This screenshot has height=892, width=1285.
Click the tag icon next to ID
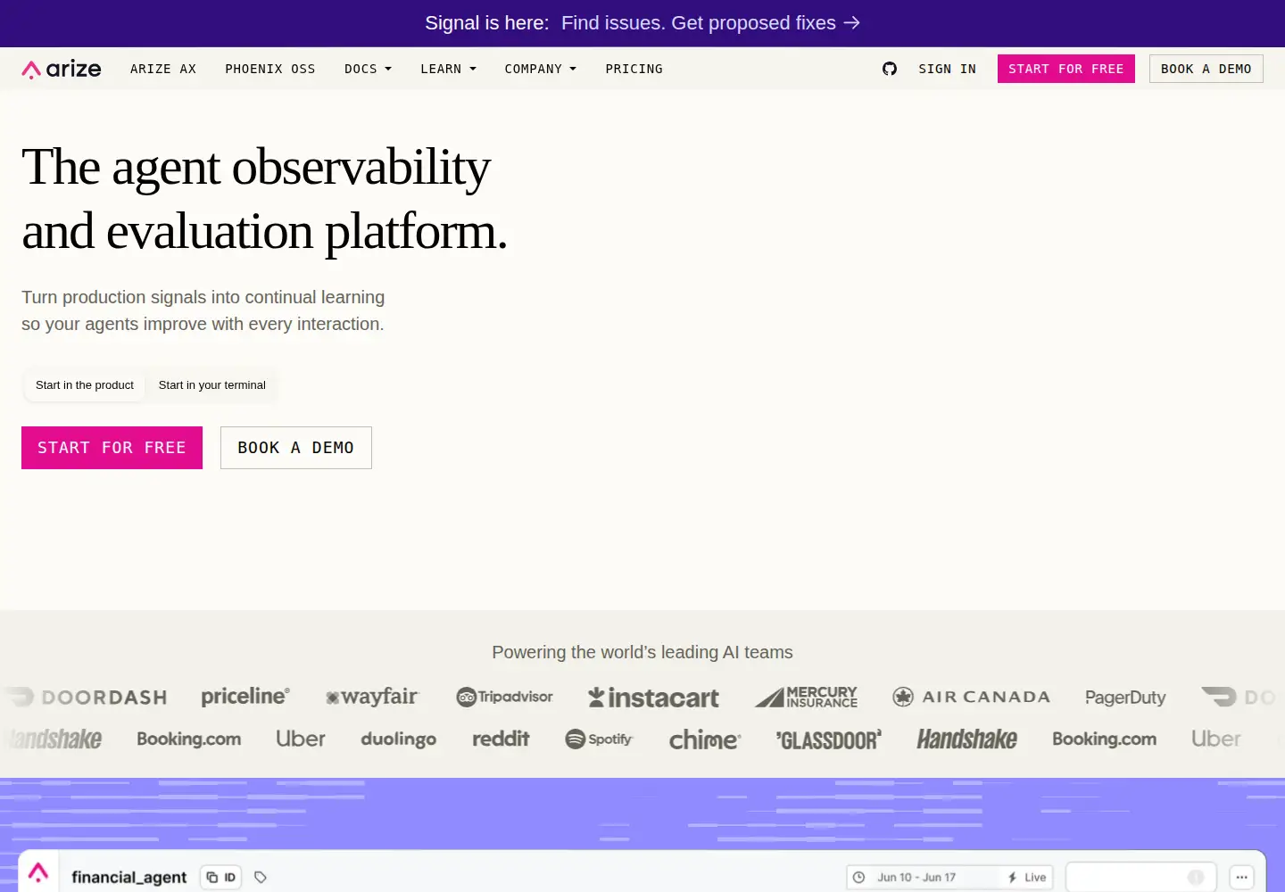(x=261, y=878)
